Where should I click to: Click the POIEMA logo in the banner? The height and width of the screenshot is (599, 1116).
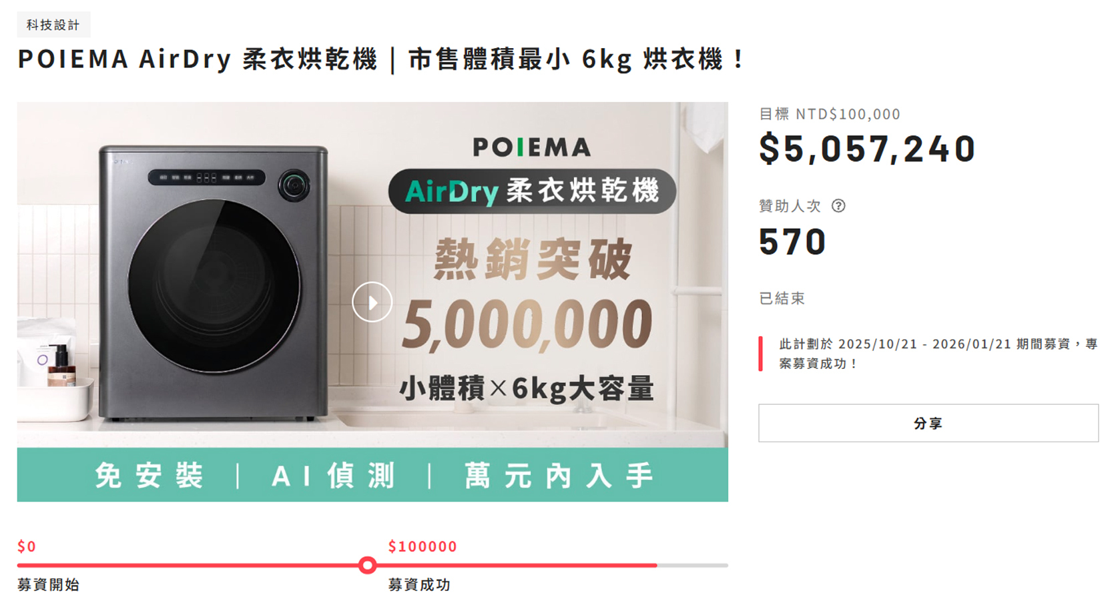pos(531,147)
